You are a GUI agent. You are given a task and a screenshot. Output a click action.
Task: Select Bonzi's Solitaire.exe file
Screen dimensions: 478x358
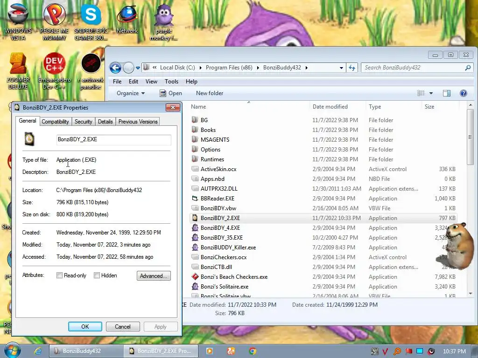(324, 287)
